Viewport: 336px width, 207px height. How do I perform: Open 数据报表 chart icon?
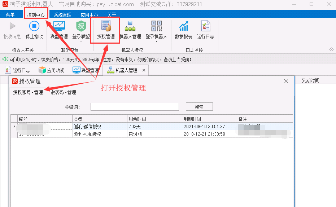(183, 26)
